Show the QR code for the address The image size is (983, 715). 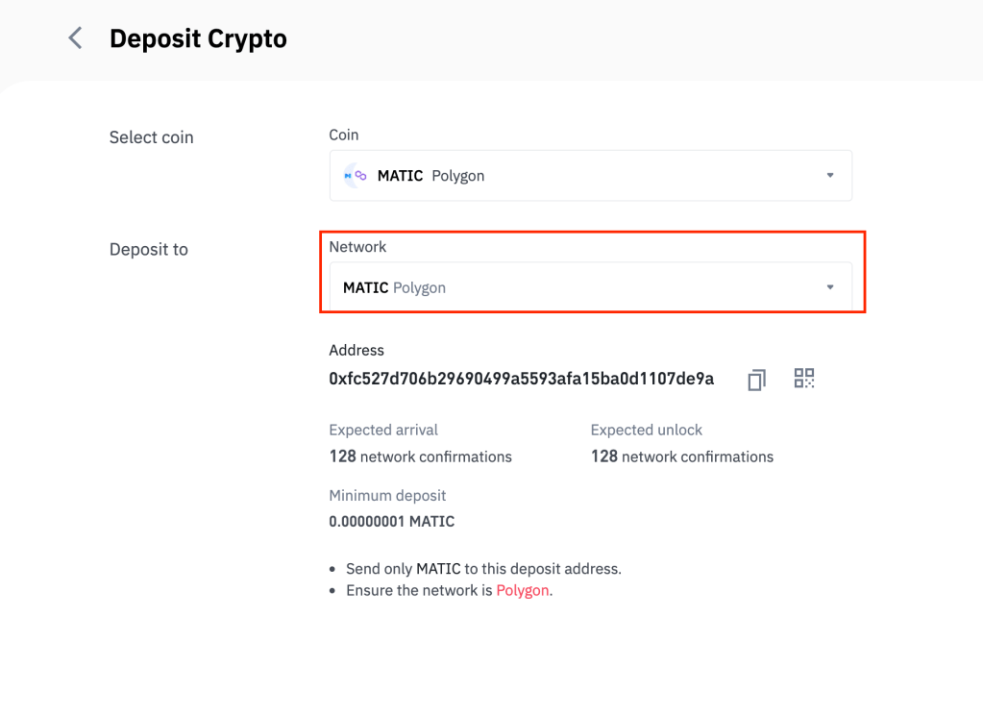[804, 379]
